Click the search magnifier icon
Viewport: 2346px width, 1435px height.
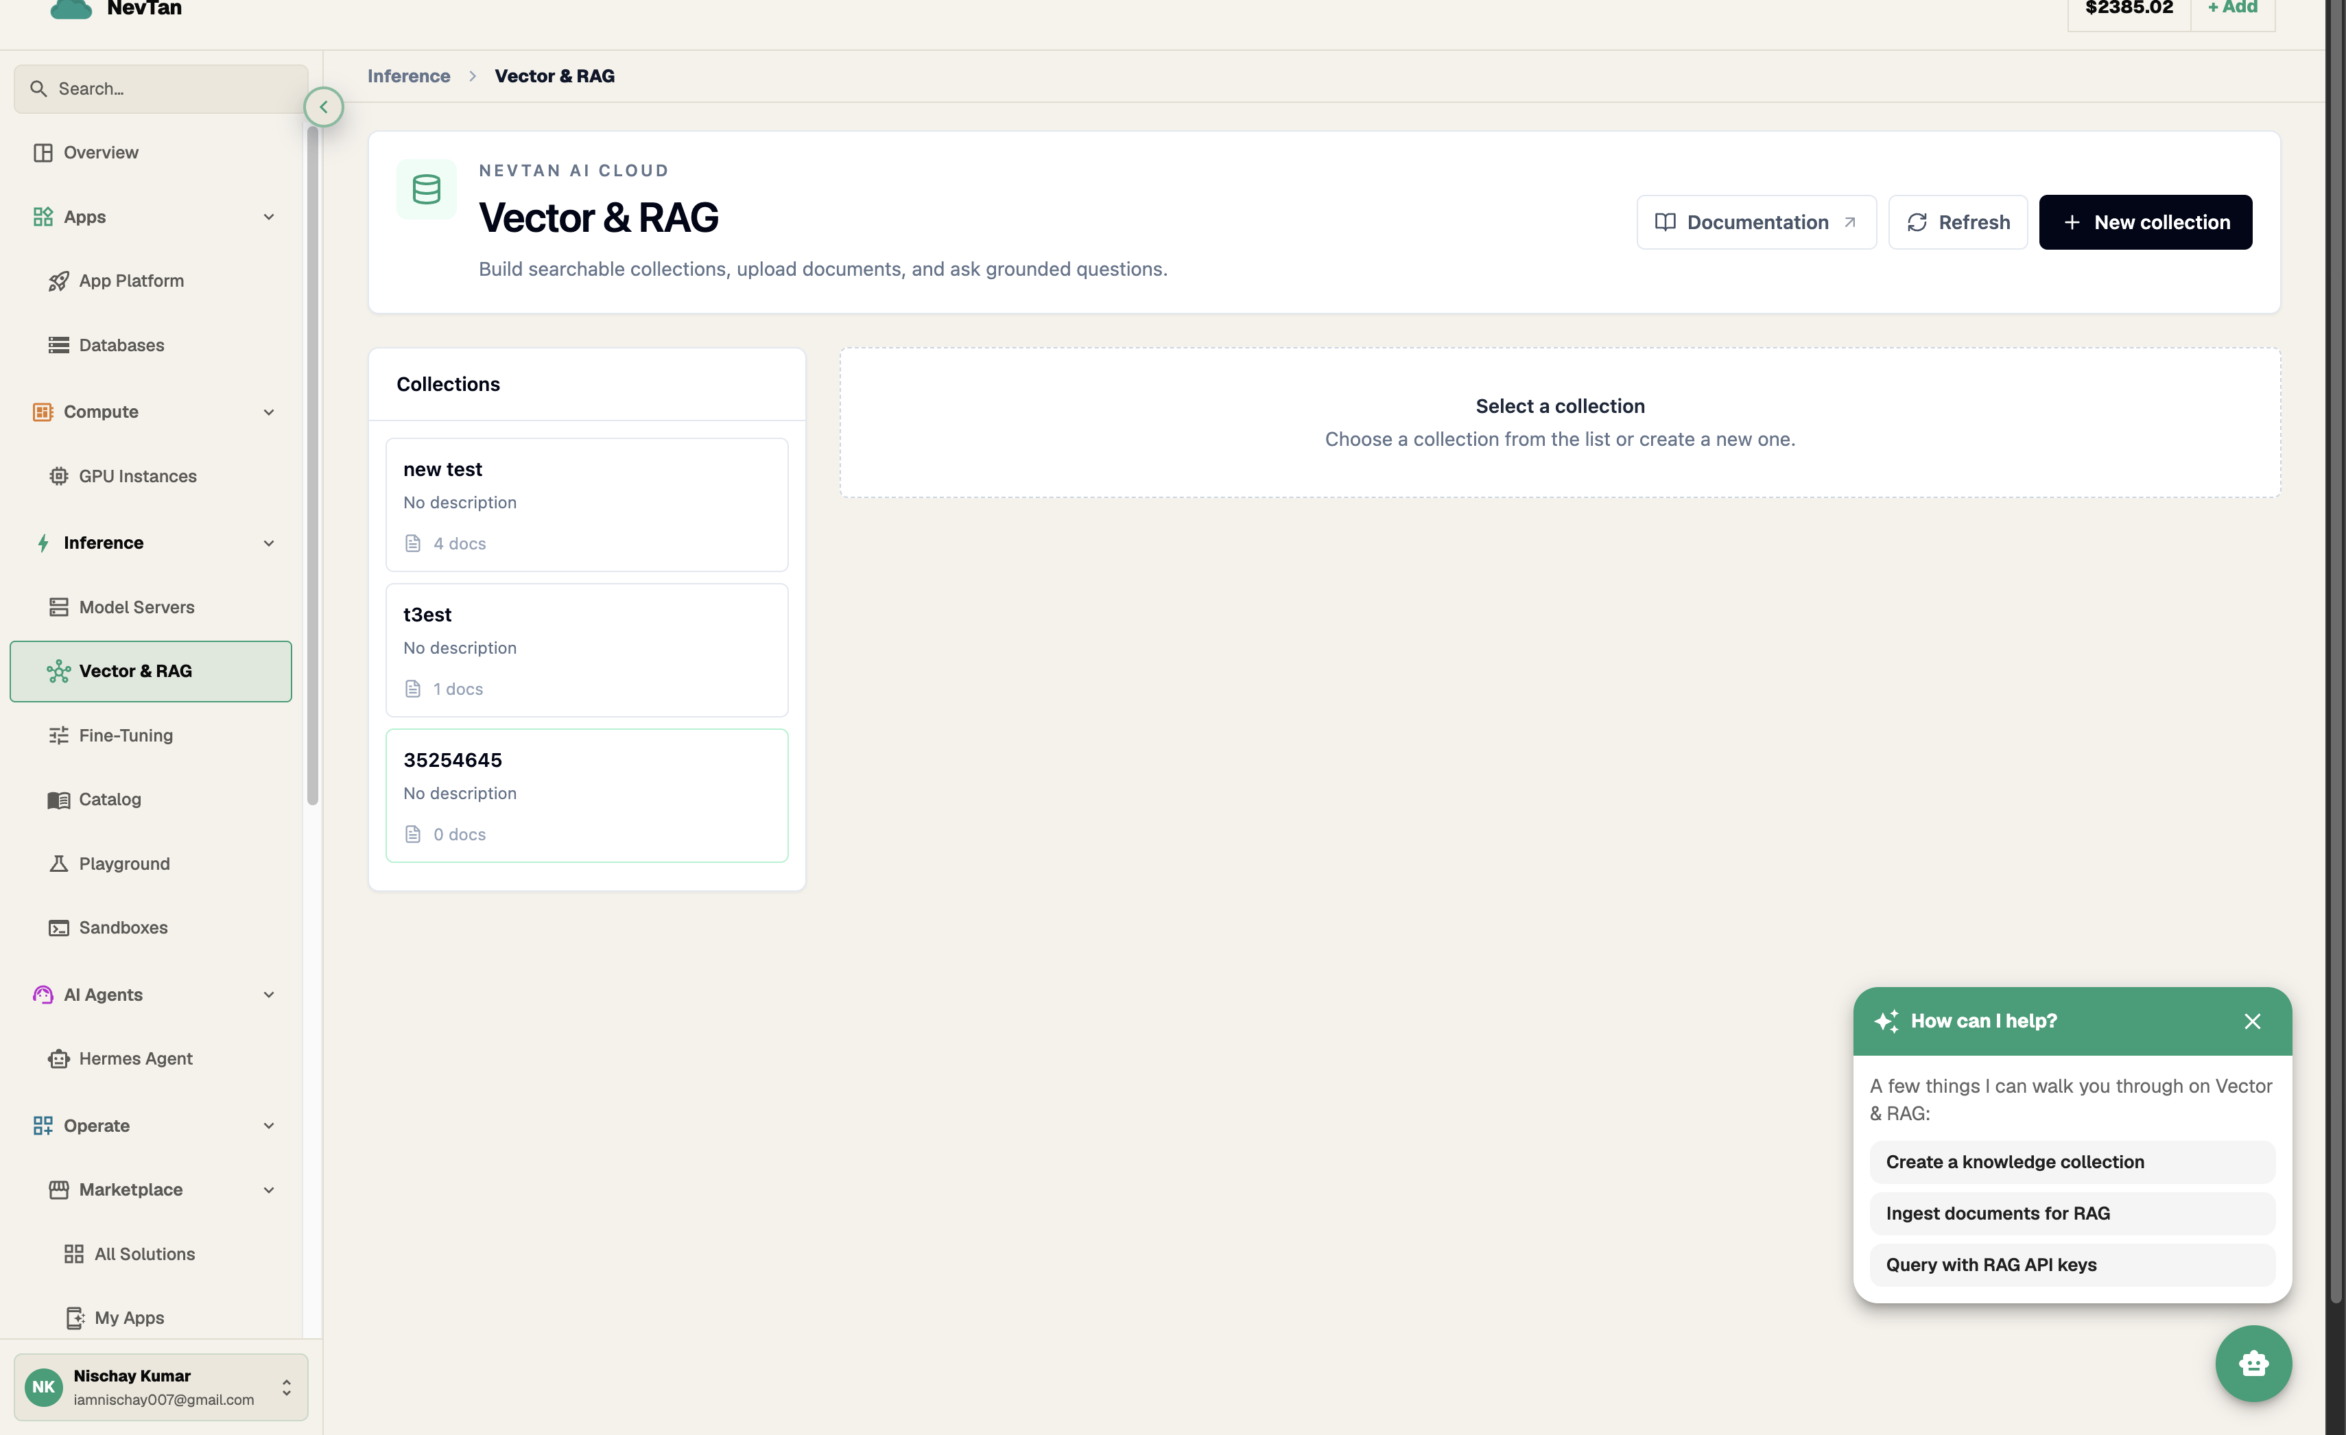coord(38,88)
